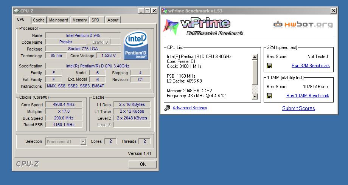
Task: Click the HWBOT.org logo
Action: (303, 24)
